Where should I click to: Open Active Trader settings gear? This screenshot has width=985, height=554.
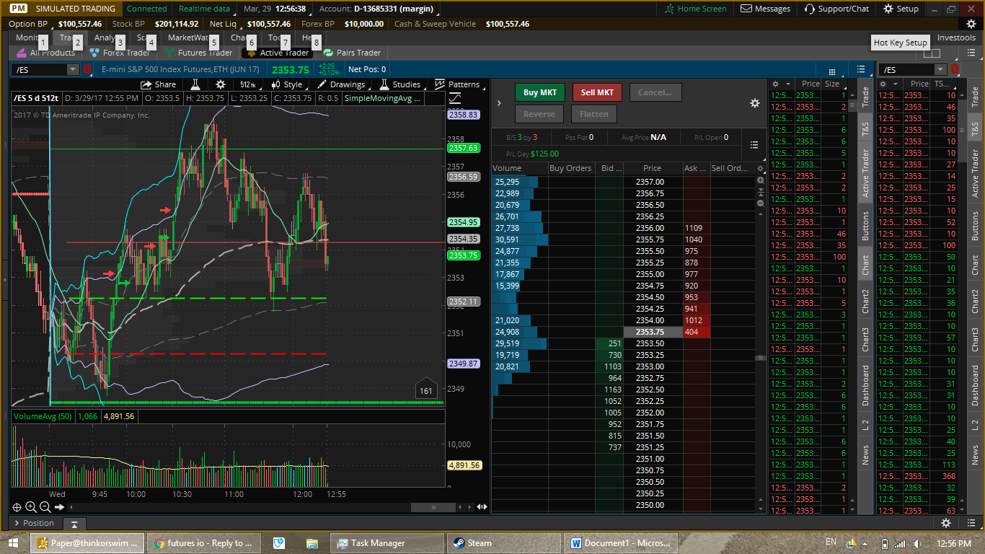click(x=755, y=103)
